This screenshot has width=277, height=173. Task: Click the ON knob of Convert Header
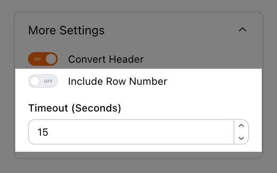51,59
